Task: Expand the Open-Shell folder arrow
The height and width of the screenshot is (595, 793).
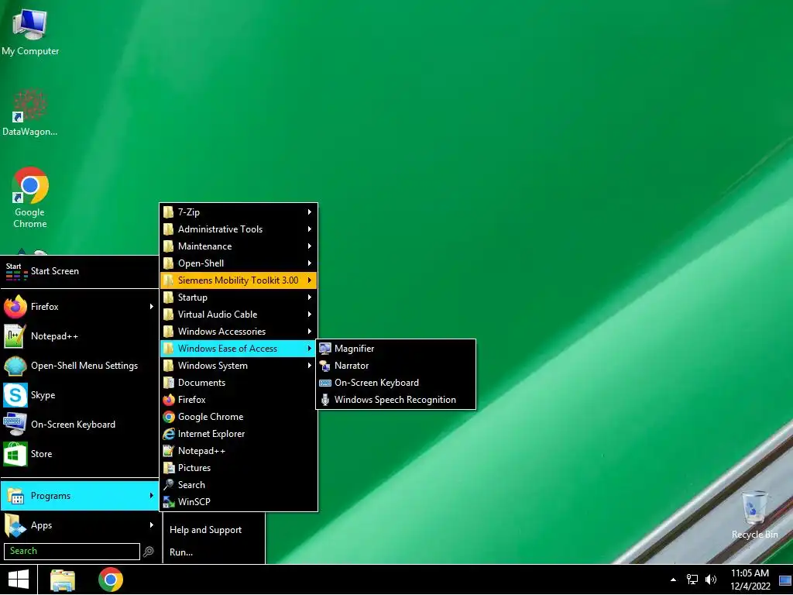Action: (310, 263)
